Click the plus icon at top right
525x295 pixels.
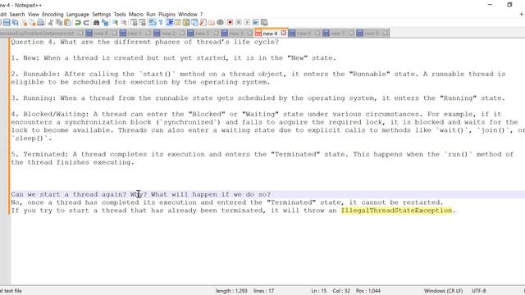pyautogui.click(x=522, y=14)
